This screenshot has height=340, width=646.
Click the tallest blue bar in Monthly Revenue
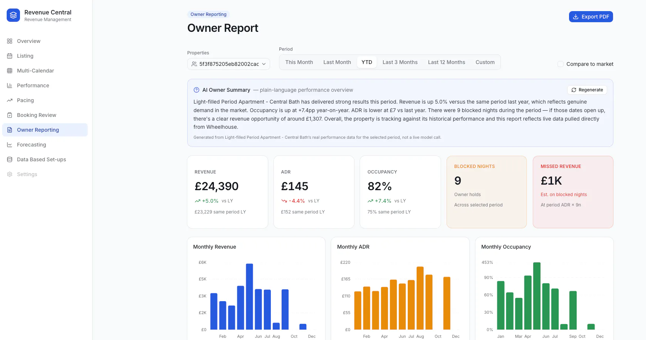tap(249, 296)
